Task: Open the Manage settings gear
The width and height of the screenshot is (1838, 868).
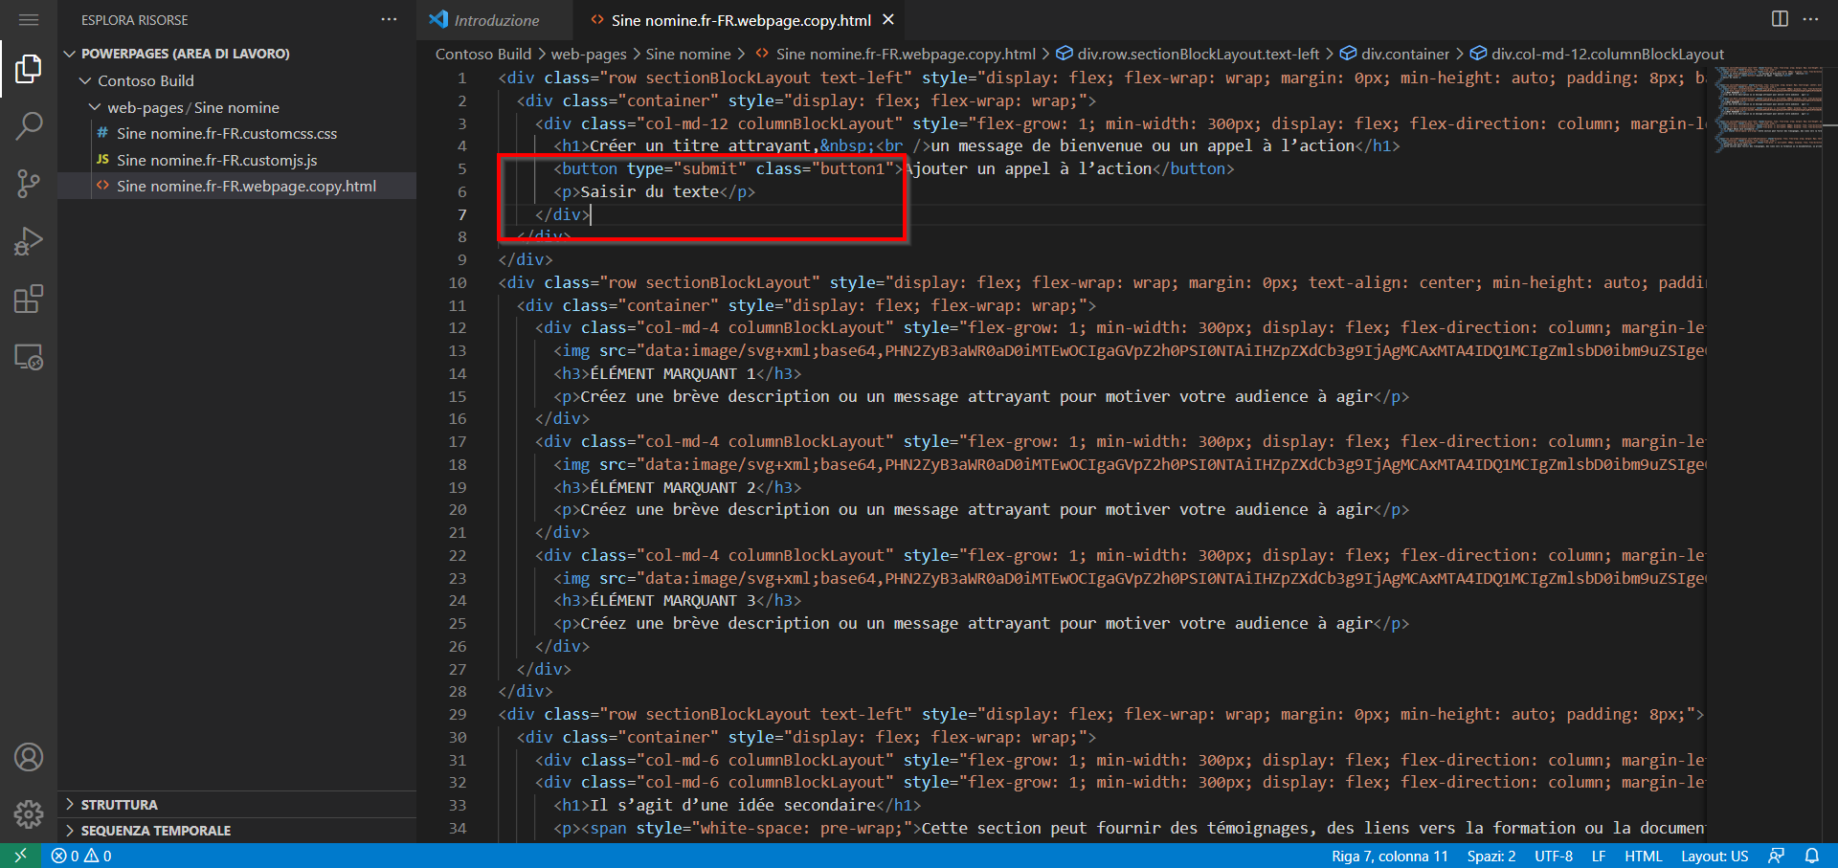Action: coord(29,814)
